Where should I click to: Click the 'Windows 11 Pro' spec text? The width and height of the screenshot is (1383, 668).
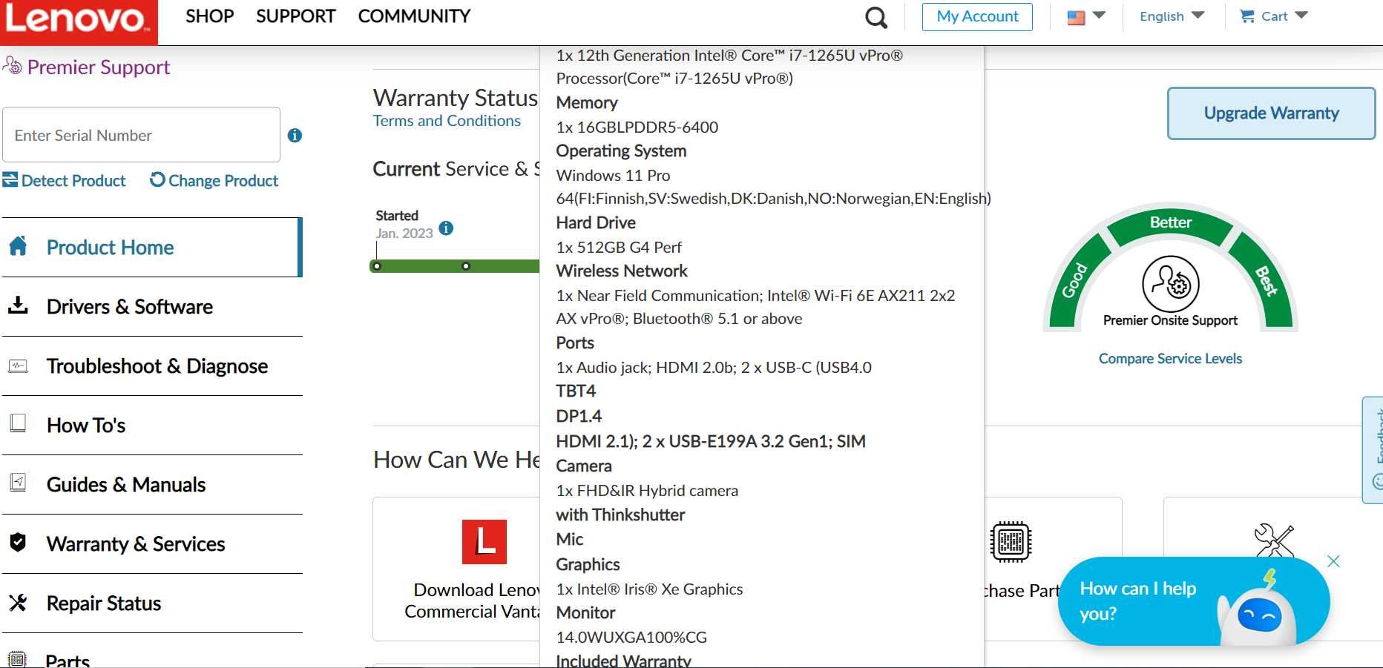click(613, 176)
